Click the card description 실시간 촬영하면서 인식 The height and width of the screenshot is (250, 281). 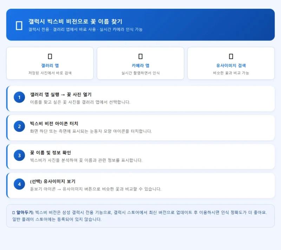pos(140,73)
